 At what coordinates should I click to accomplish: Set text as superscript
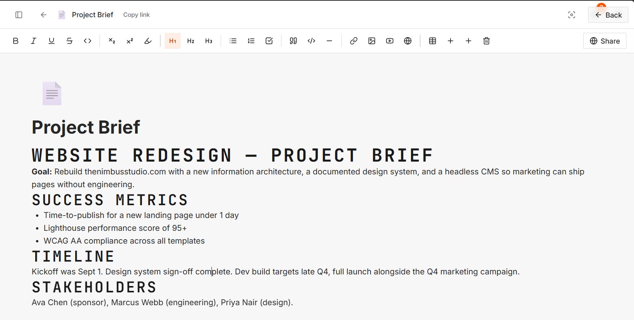[130, 41]
